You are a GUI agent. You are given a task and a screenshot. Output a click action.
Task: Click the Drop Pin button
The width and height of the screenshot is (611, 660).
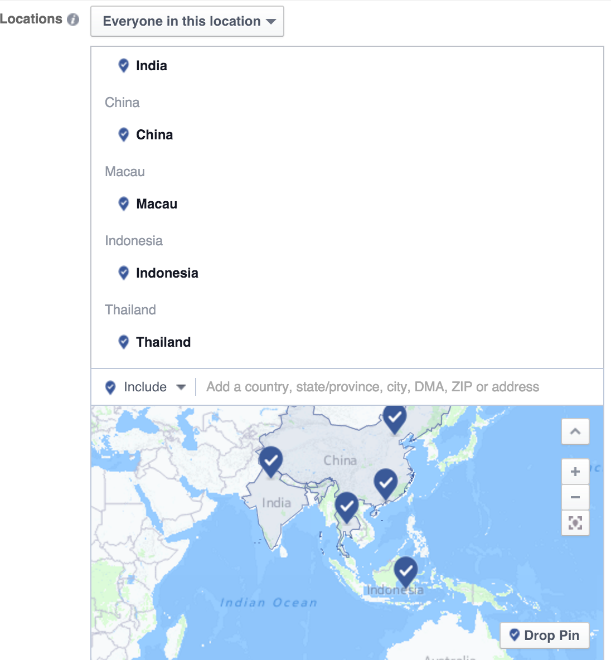click(x=545, y=635)
